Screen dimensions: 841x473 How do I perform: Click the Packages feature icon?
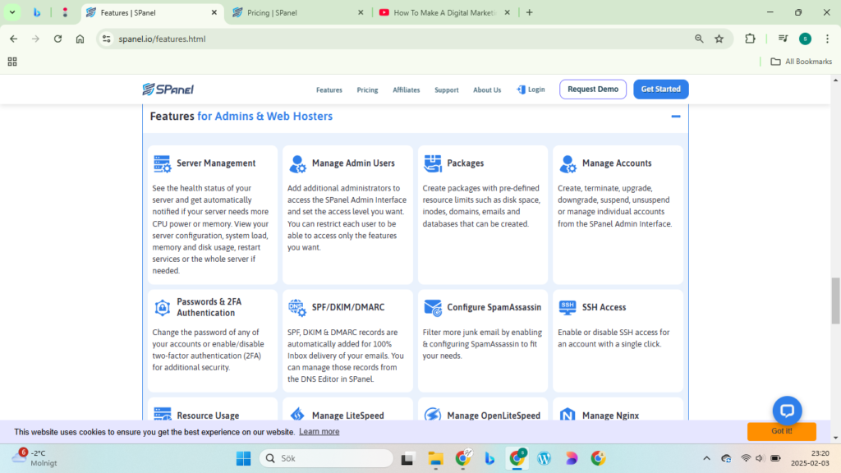click(432, 163)
